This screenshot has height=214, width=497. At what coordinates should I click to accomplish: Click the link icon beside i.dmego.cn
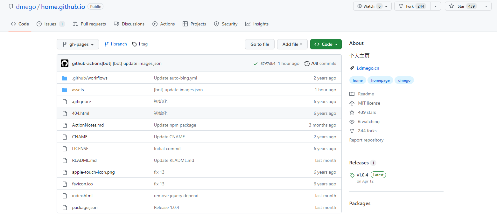tap(352, 68)
